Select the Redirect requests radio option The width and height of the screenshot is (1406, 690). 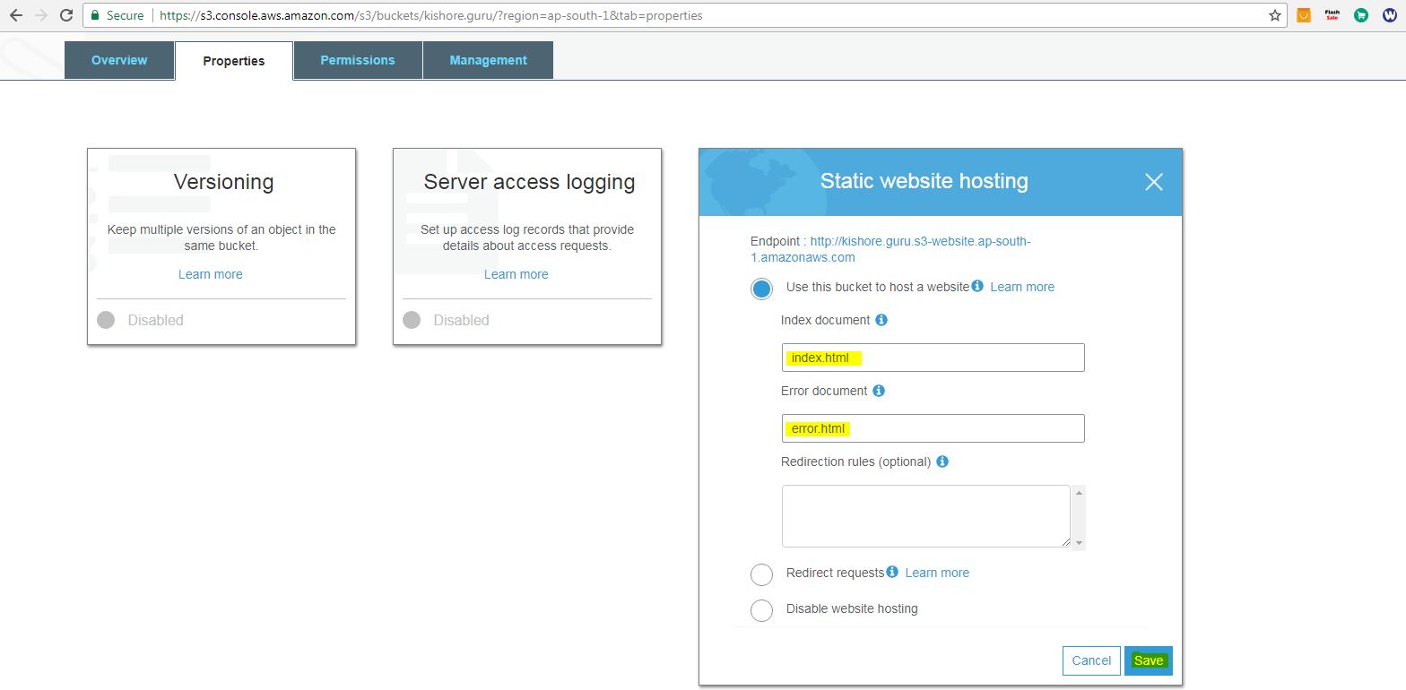(x=761, y=574)
